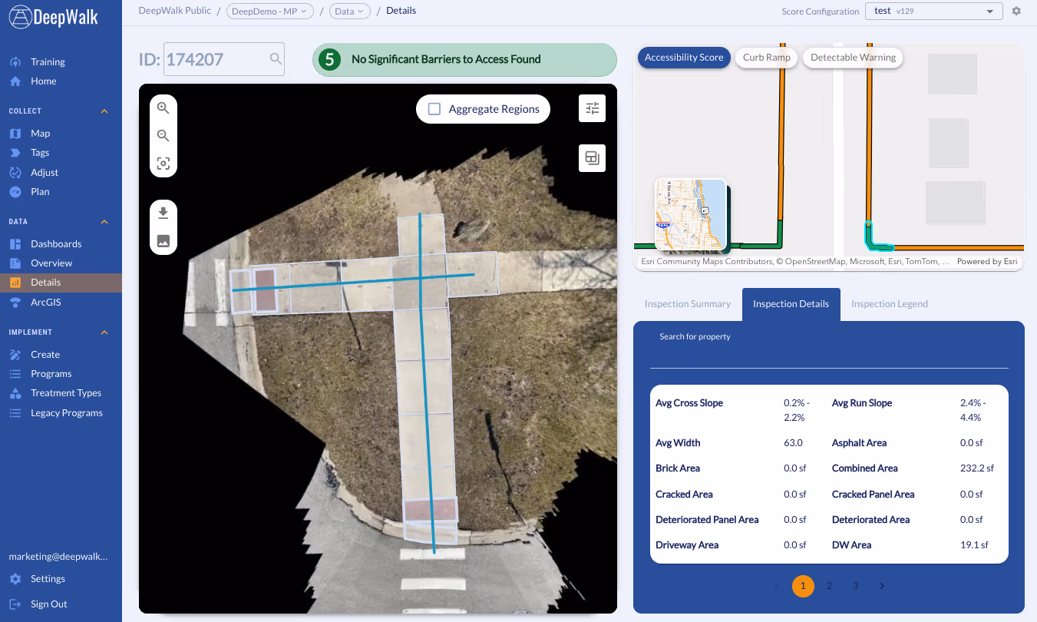
Task: Select the Accessibility Score map toggle
Action: point(684,58)
